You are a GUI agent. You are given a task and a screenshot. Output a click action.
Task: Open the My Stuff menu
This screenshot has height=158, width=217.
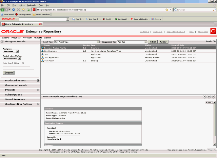(27, 37)
